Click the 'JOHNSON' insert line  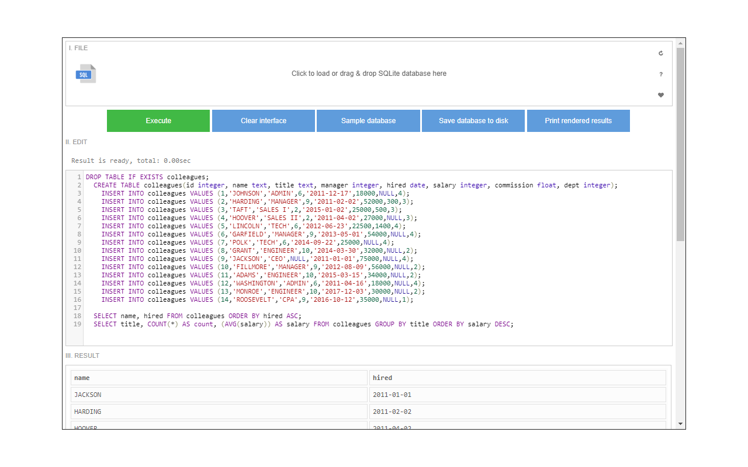click(x=255, y=193)
